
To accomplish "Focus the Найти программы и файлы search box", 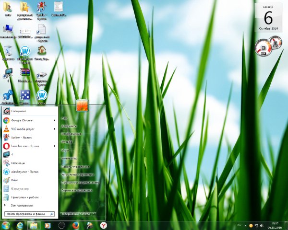I will click(29, 214).
